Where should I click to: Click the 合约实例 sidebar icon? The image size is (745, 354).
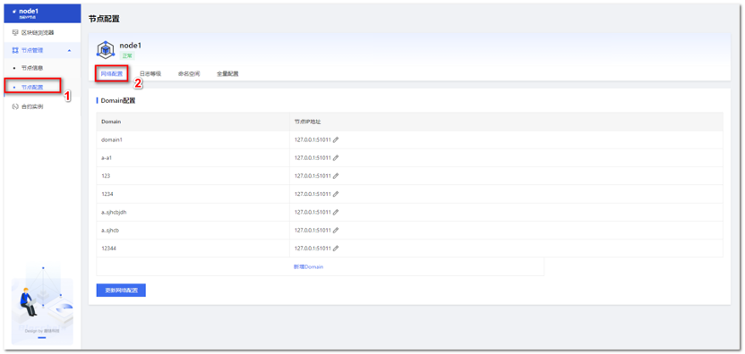click(14, 106)
